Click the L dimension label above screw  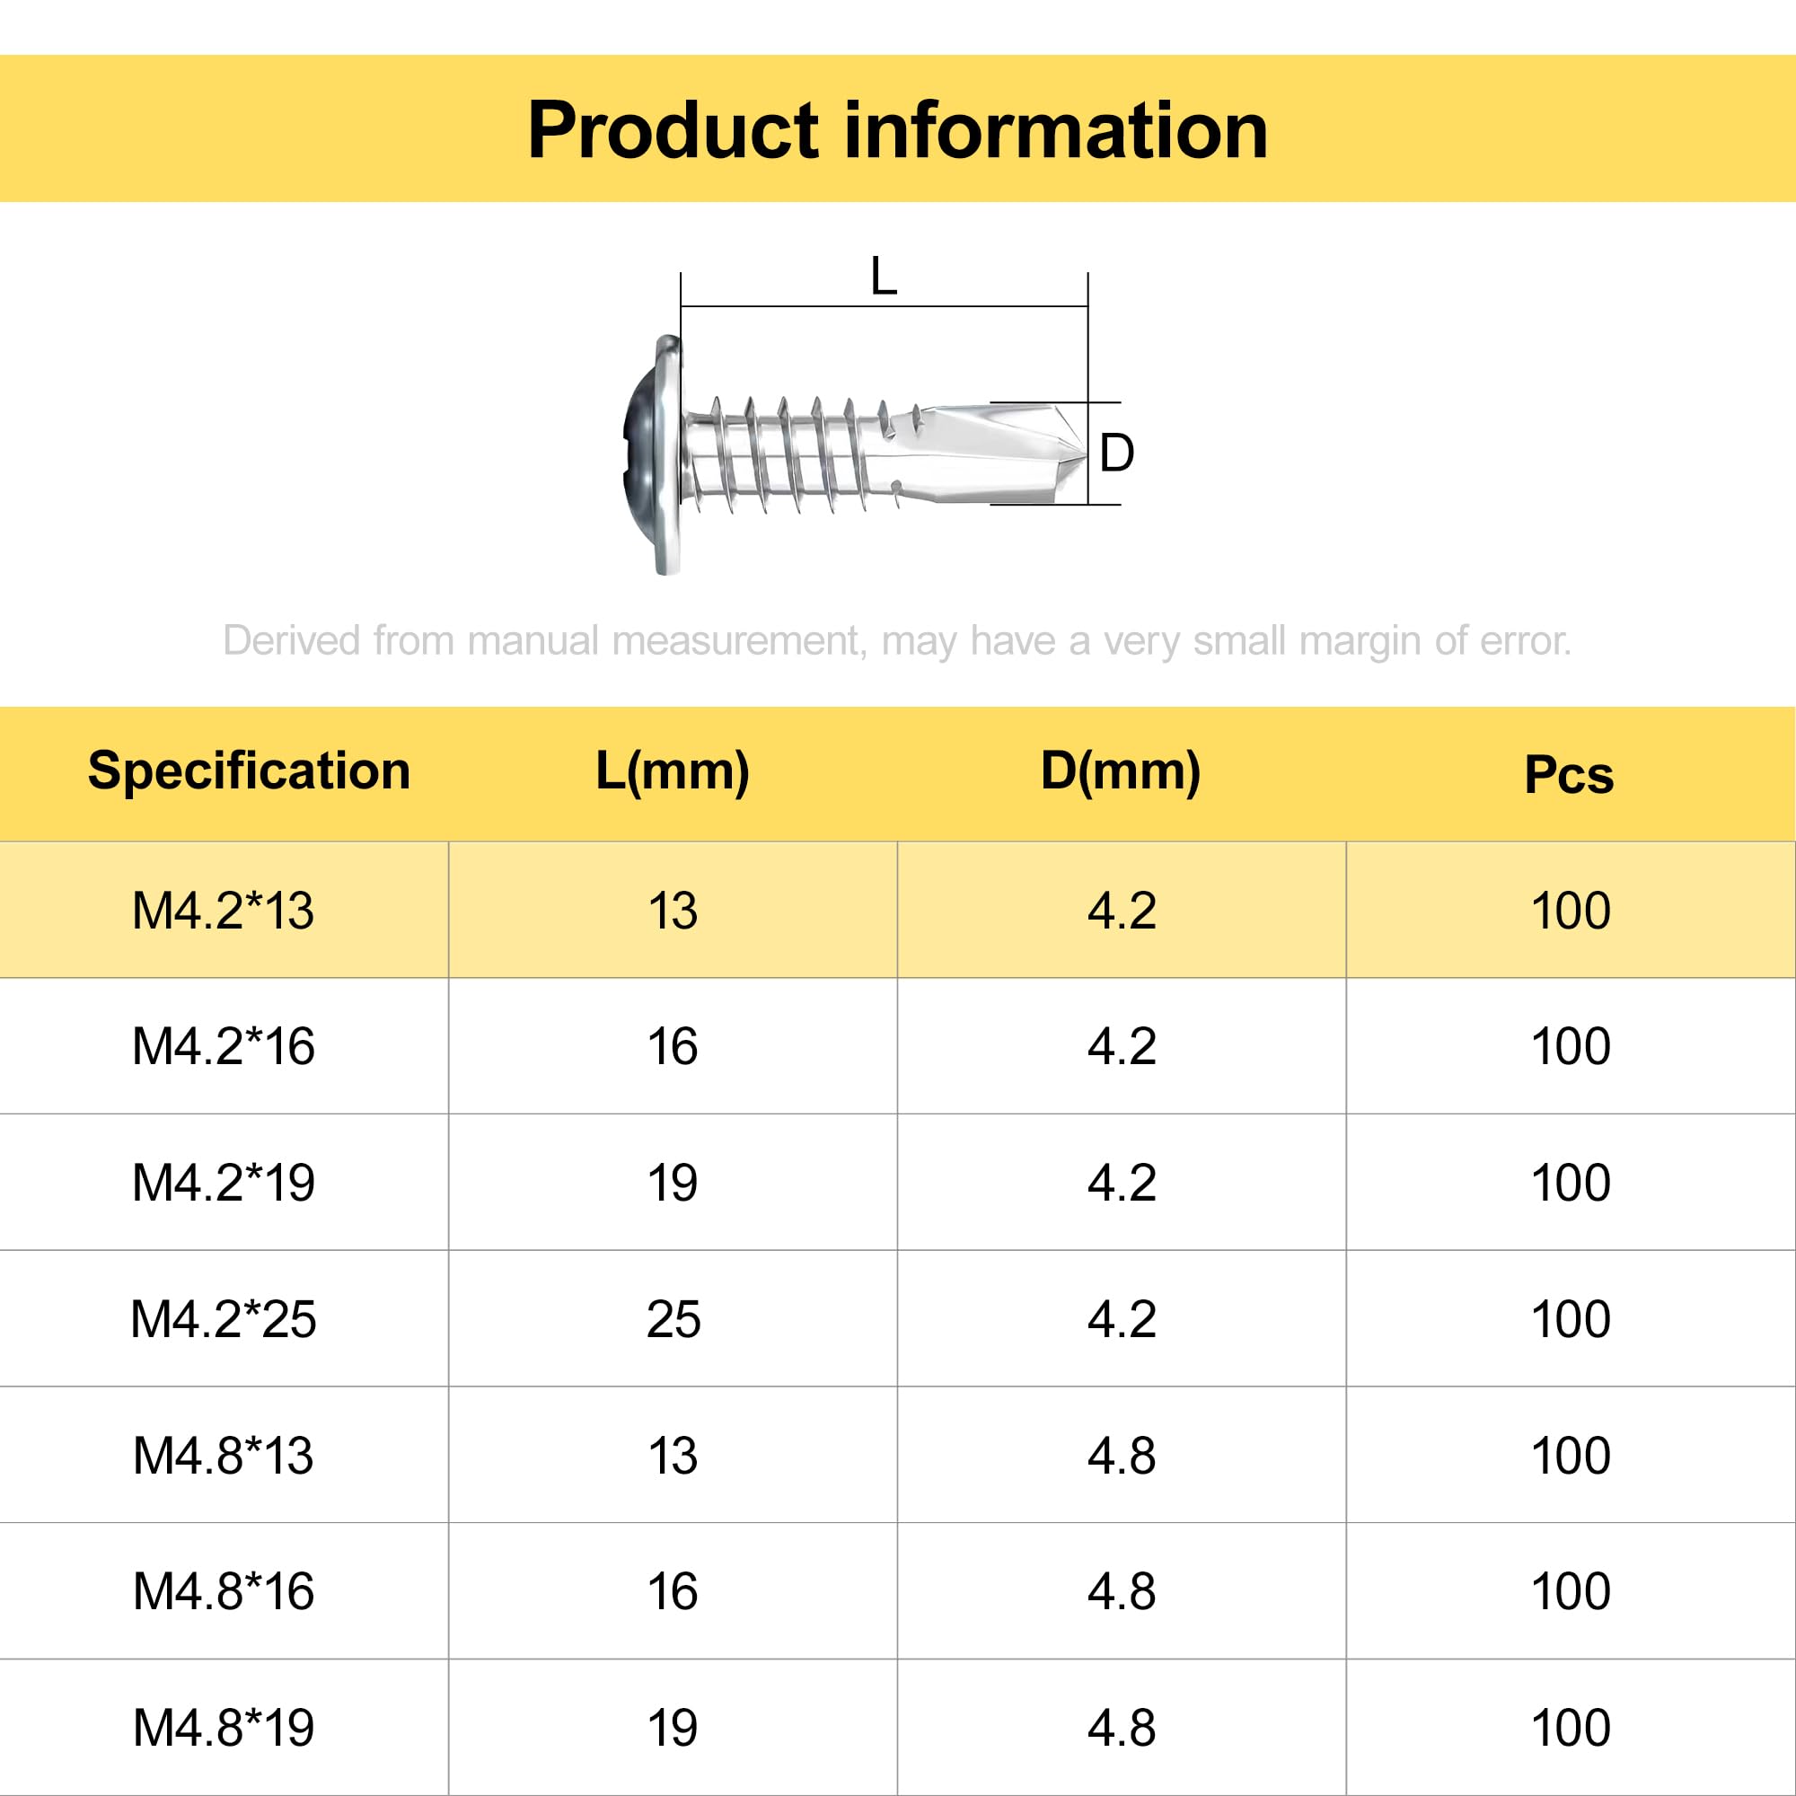coord(883,277)
